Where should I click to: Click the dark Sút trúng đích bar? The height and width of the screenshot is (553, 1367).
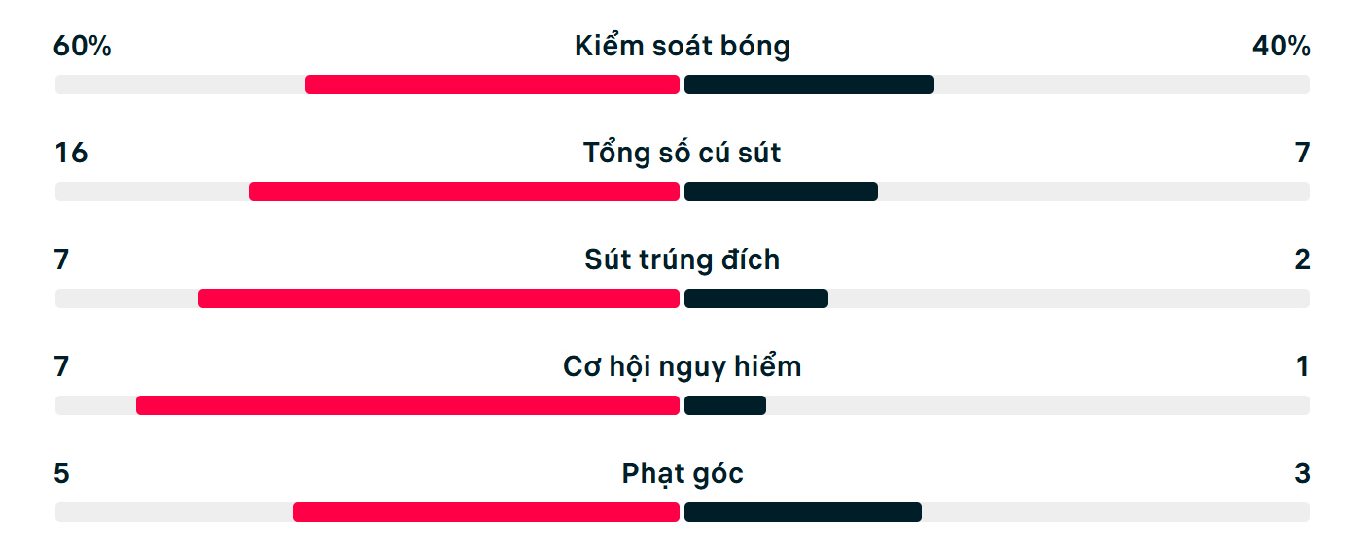click(756, 298)
